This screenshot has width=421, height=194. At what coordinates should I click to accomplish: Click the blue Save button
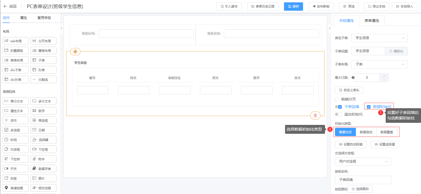[x=293, y=7]
